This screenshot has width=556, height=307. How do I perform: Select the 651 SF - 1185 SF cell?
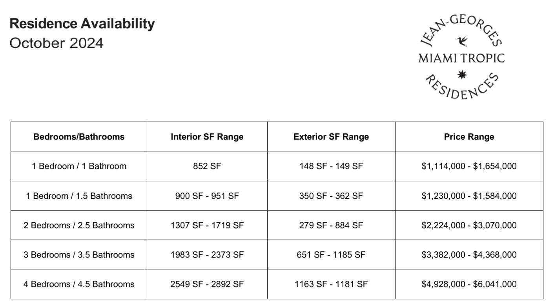(x=331, y=255)
